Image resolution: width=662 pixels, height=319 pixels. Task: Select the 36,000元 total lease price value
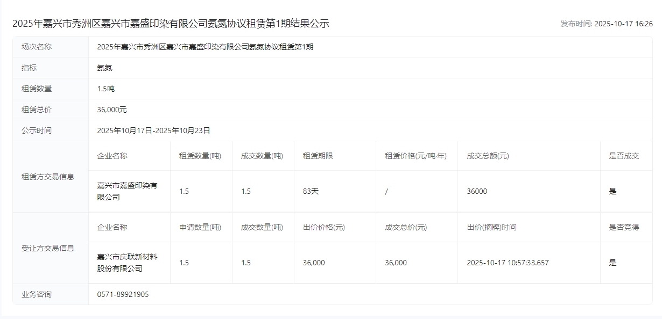click(111, 110)
